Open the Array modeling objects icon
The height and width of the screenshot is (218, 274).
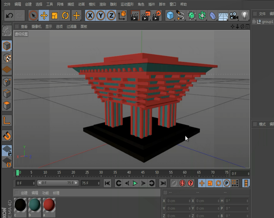(x=202, y=16)
